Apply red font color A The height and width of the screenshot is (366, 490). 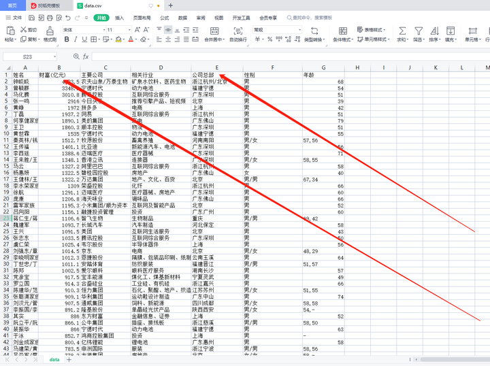point(131,39)
